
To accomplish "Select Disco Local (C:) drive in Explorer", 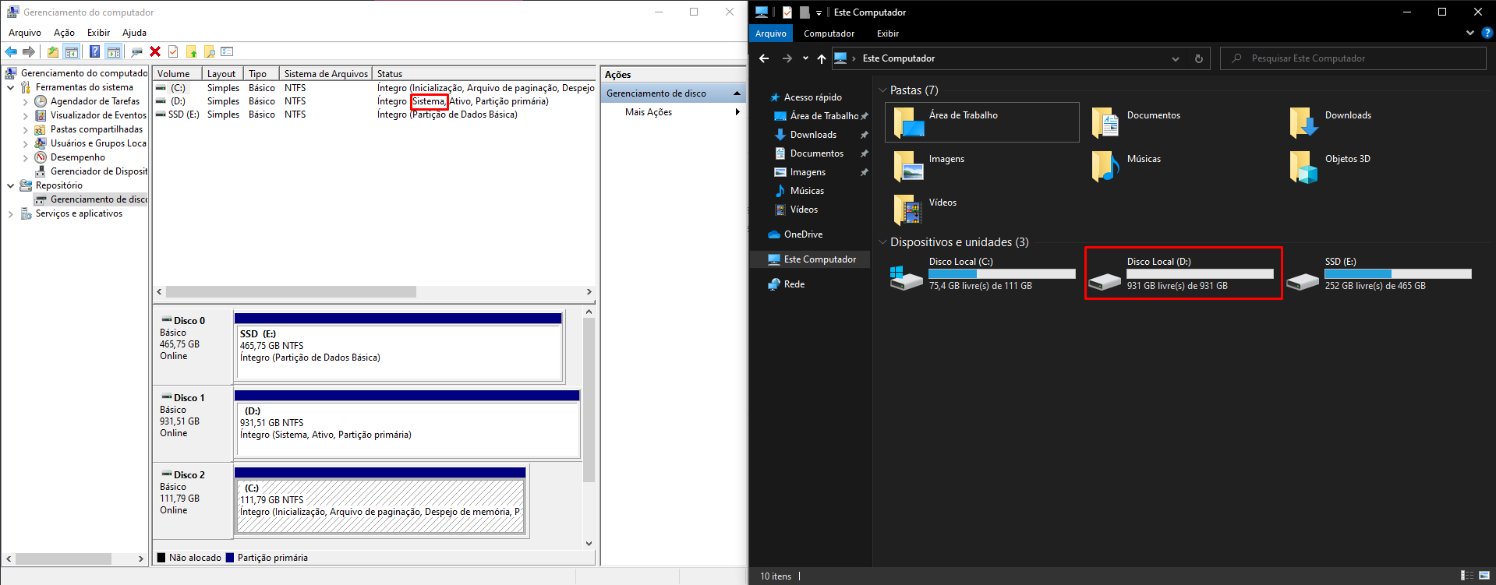I will point(982,273).
